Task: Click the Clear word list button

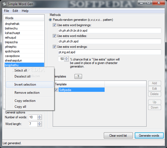Action: pos(118,136)
